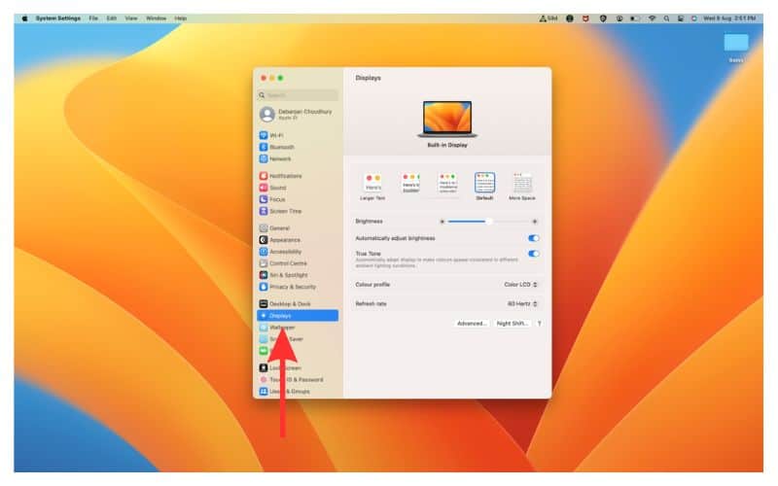Click the Search field in sidebar
Image resolution: width=778 pixels, height=486 pixels.
[x=299, y=95]
